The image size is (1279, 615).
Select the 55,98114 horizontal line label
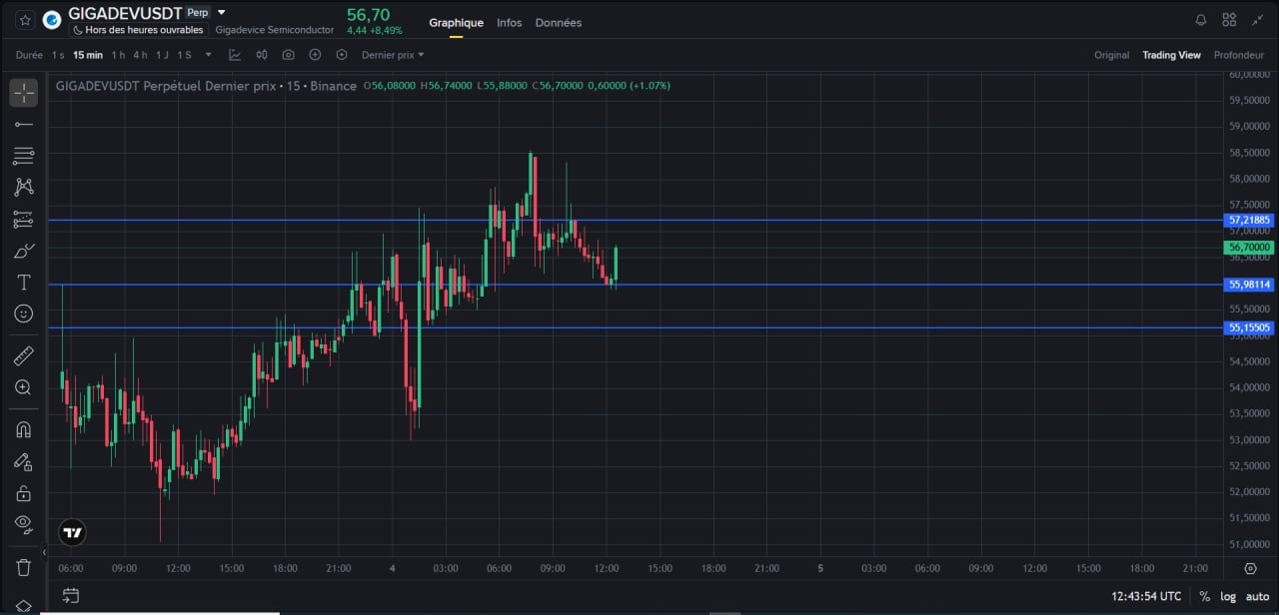point(1249,285)
